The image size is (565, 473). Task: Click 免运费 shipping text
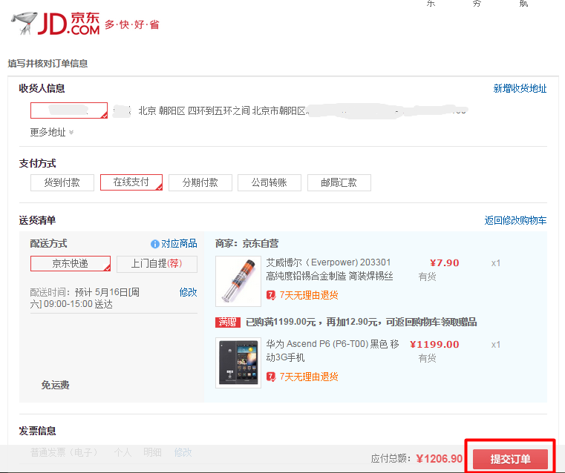(x=55, y=386)
